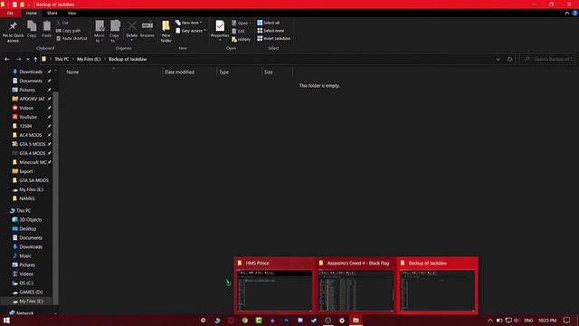This screenshot has width=579, height=326.
Task: Open the taskbar volume icon
Action: 517,320
